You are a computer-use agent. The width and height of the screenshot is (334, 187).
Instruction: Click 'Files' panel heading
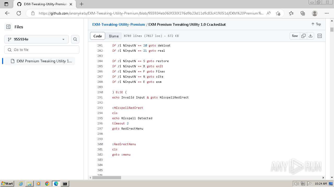pyautogui.click(x=19, y=27)
